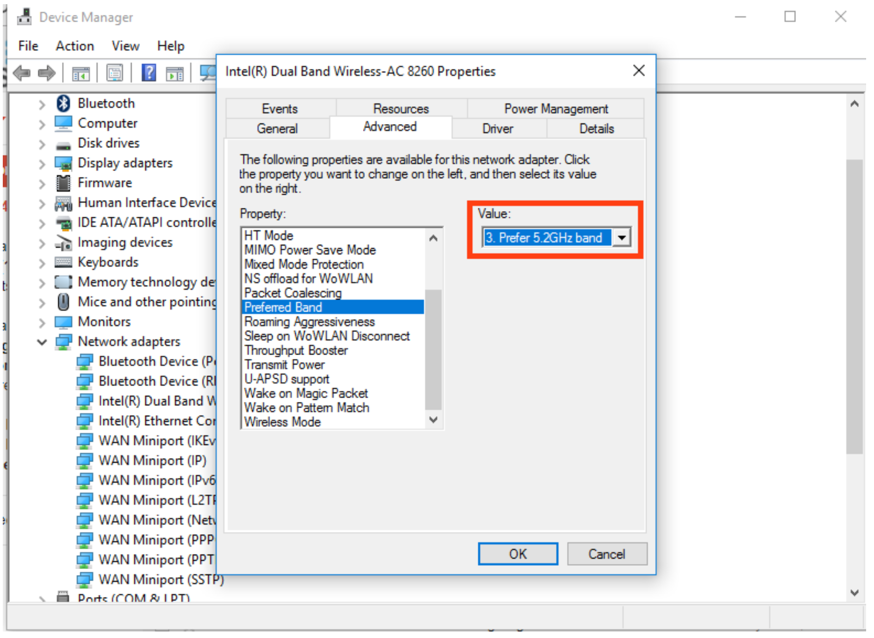Collapse the Network adapters node
The height and width of the screenshot is (638, 874).
42,342
